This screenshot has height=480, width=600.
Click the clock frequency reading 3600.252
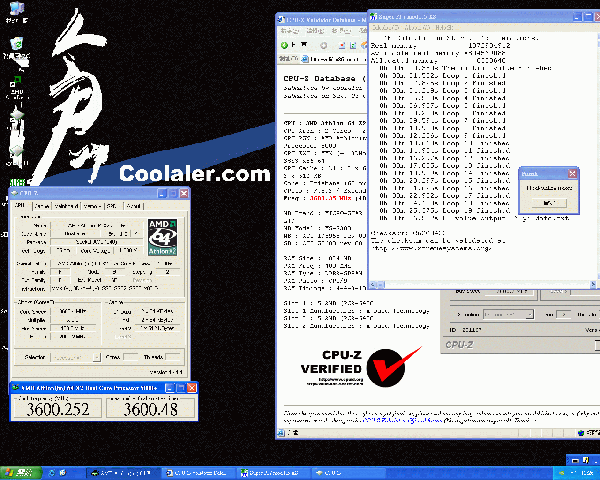[58, 410]
